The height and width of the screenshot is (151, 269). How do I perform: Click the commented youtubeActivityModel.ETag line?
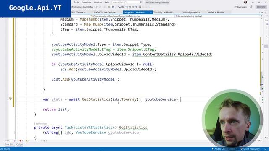click(x=104, y=49)
